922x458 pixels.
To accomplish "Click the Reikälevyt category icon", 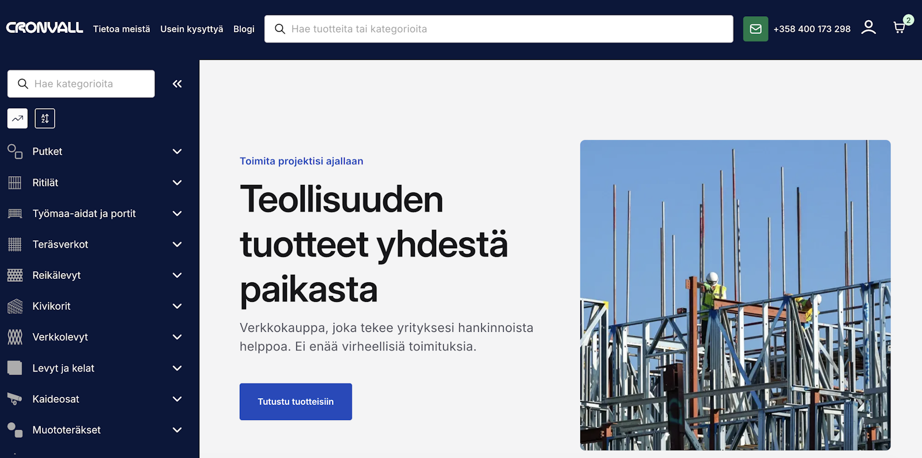I will [x=15, y=275].
